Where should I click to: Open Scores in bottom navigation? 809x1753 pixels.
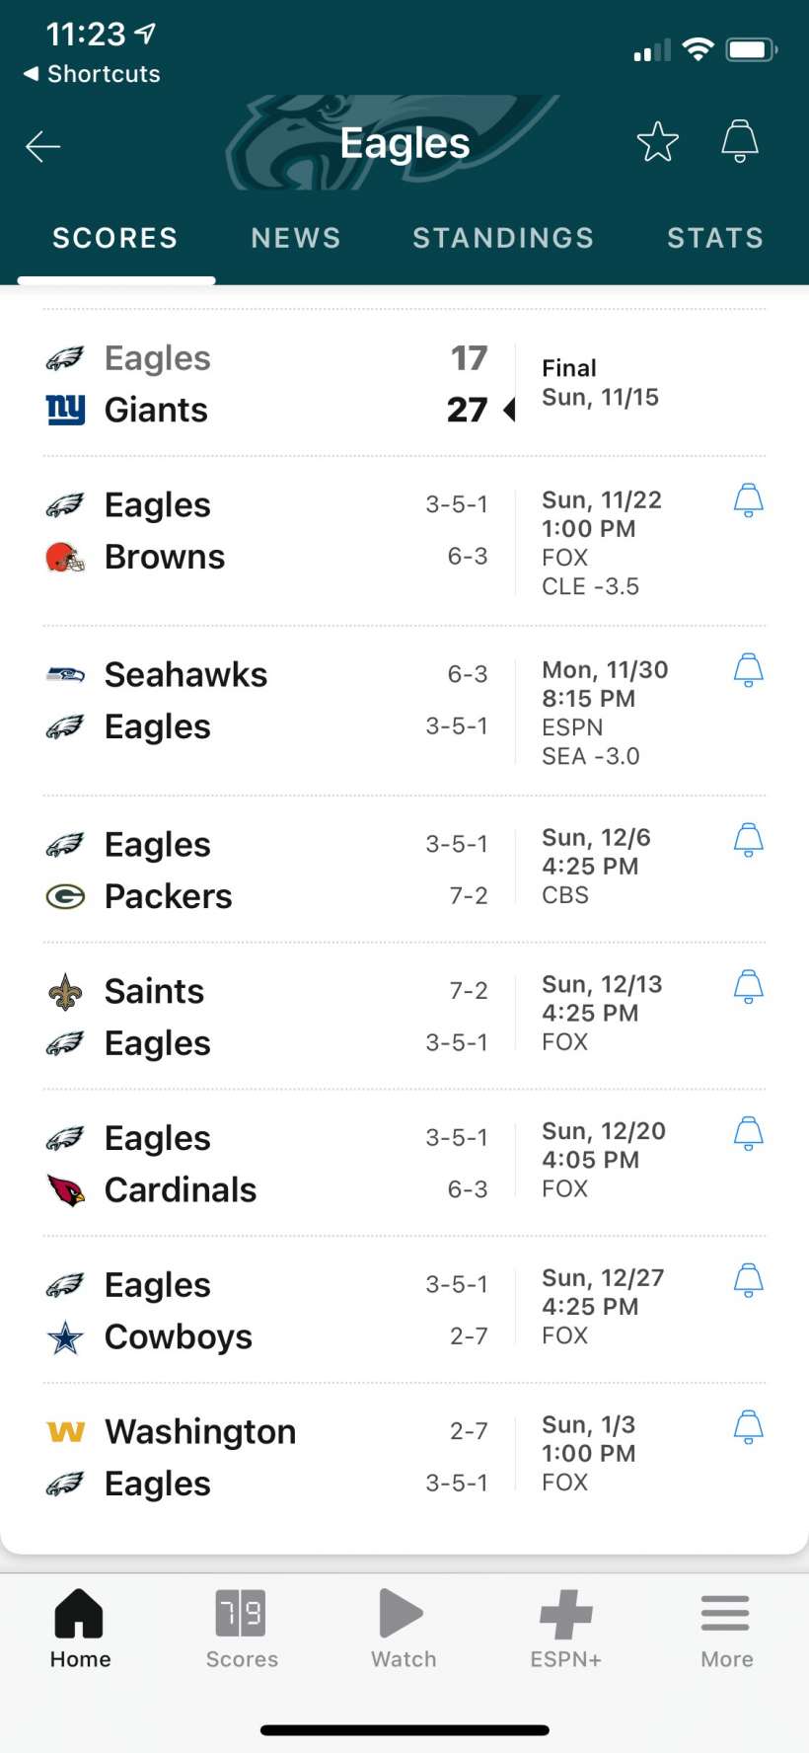pos(242,1629)
